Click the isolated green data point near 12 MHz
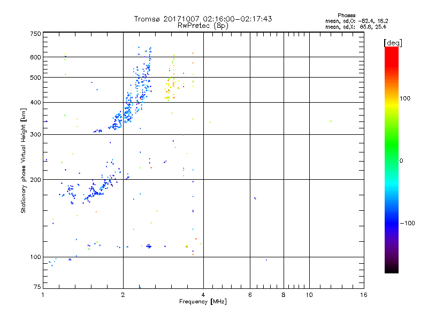The image size is (428, 321). tap(331, 121)
